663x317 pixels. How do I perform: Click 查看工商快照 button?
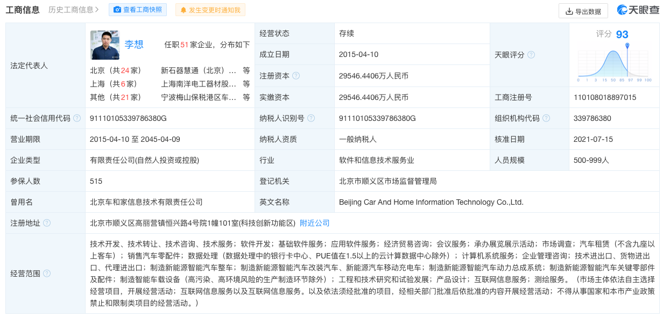click(x=138, y=10)
